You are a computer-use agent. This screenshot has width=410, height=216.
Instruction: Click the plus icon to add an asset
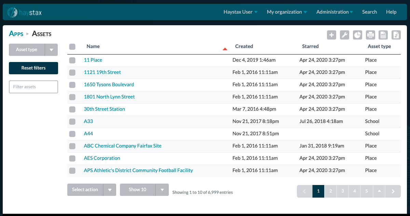pyautogui.click(x=331, y=35)
